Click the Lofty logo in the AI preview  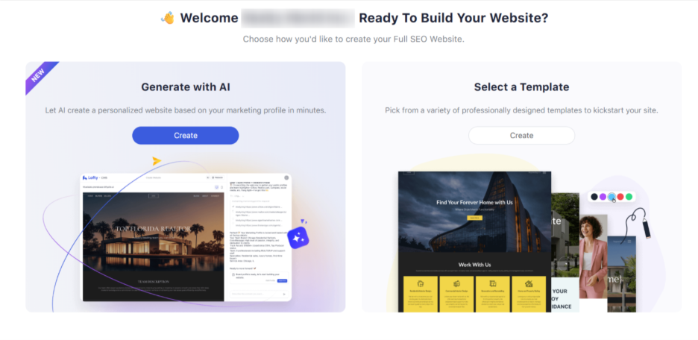90,177
